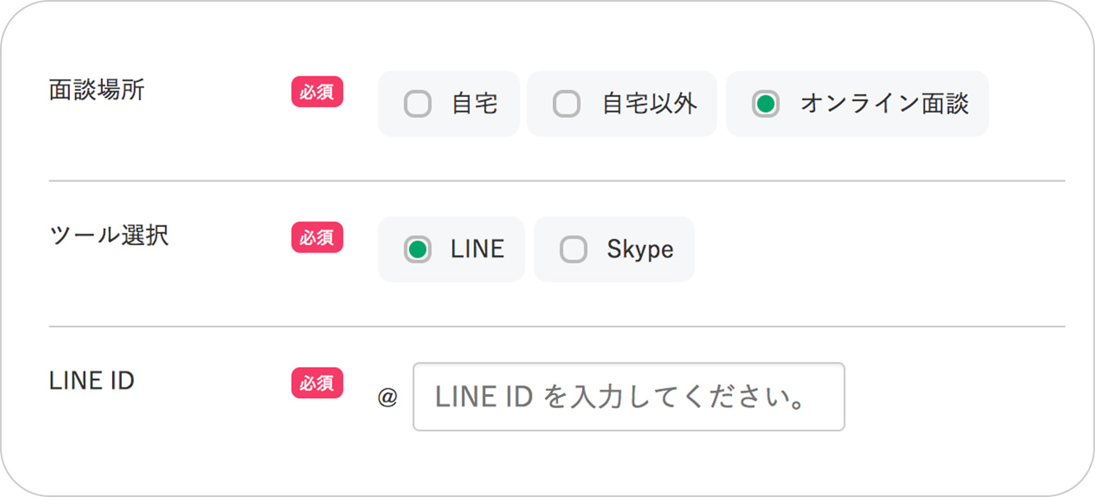Click the divider line above LINE ID row

point(557,327)
